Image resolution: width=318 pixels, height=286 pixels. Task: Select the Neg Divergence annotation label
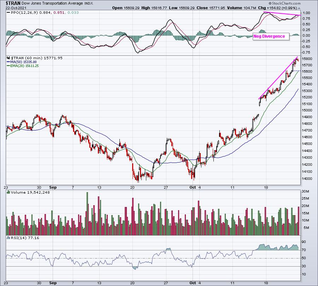point(269,36)
